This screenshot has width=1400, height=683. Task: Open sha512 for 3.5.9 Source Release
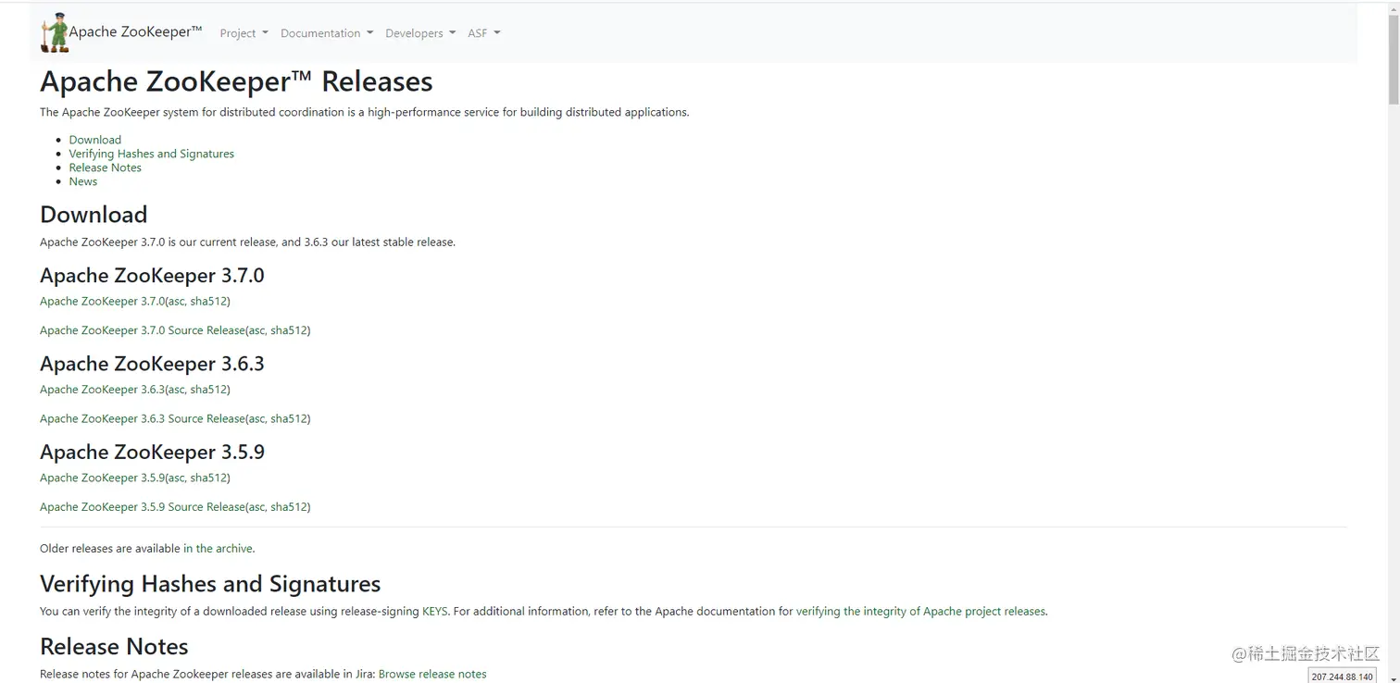click(x=289, y=507)
